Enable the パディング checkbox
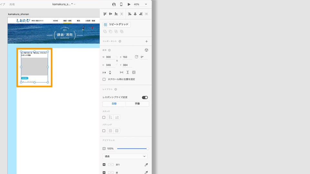310x174 pixels. [x=104, y=131]
